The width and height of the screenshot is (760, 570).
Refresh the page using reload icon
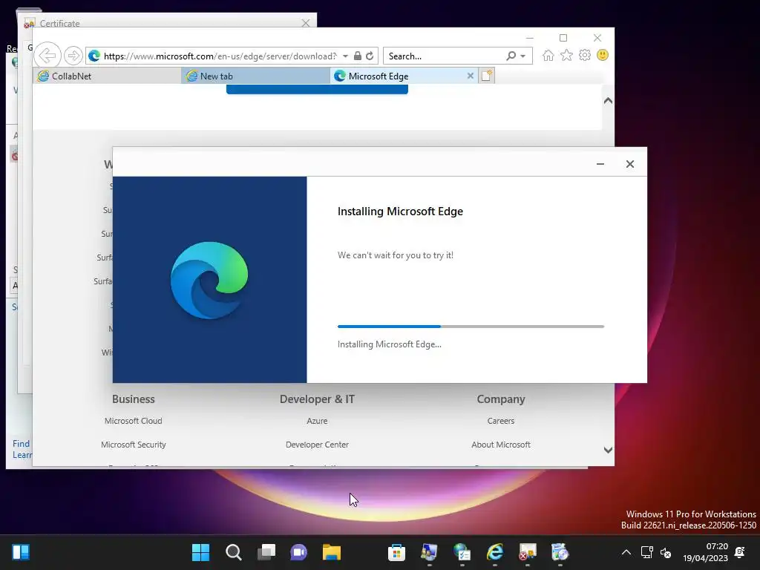[370, 56]
